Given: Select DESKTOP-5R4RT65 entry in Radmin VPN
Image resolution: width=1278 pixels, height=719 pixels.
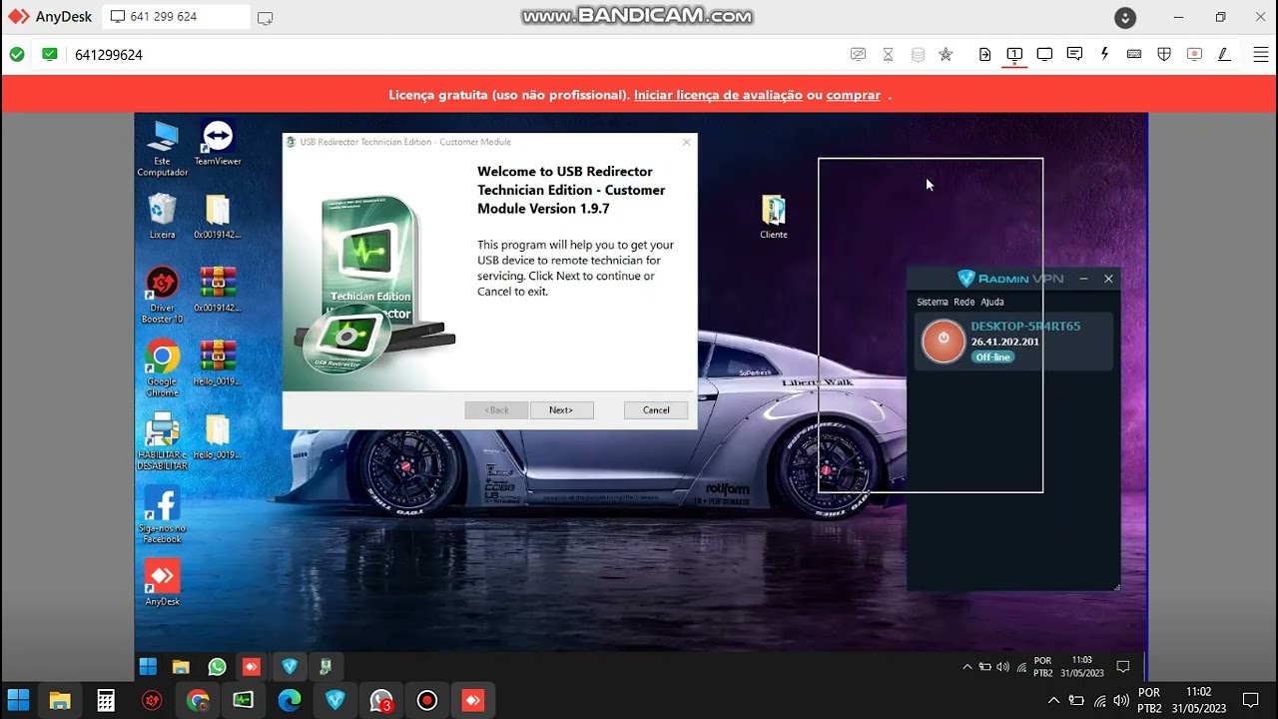Looking at the screenshot, I should (1013, 342).
